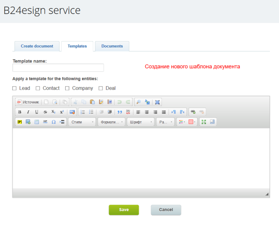Insert a table via table icon
This screenshot has width=279, height=232.
pyautogui.click(x=37, y=122)
